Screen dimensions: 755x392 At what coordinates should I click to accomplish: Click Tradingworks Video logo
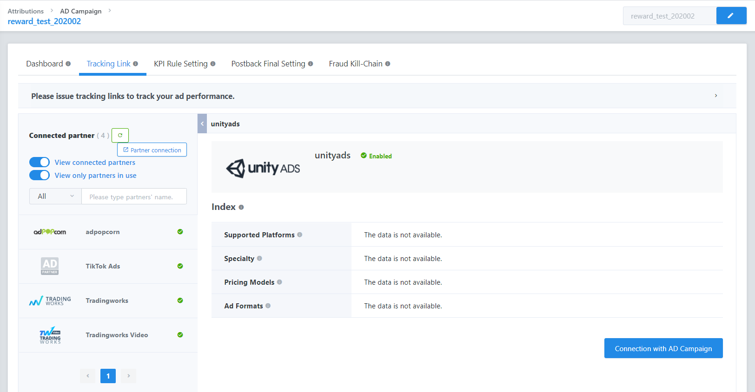click(50, 335)
